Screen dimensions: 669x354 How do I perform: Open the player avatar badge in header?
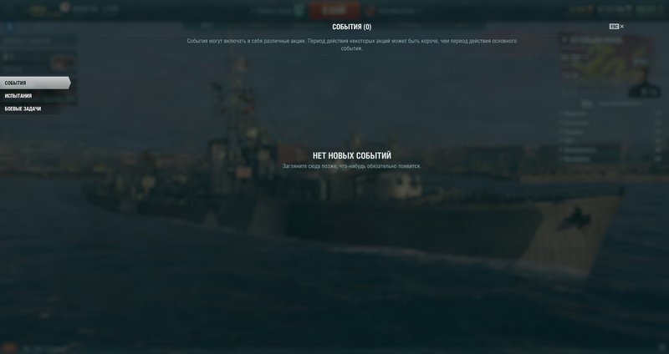point(64,7)
